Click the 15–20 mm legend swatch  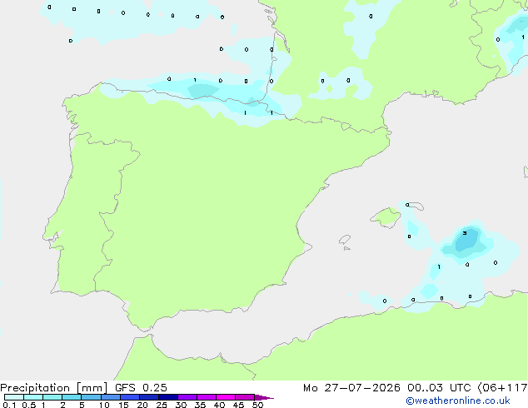(129, 397)
